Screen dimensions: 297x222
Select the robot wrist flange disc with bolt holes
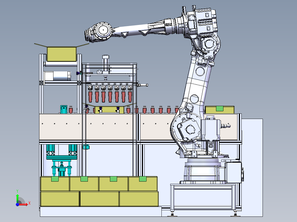click(x=103, y=30)
